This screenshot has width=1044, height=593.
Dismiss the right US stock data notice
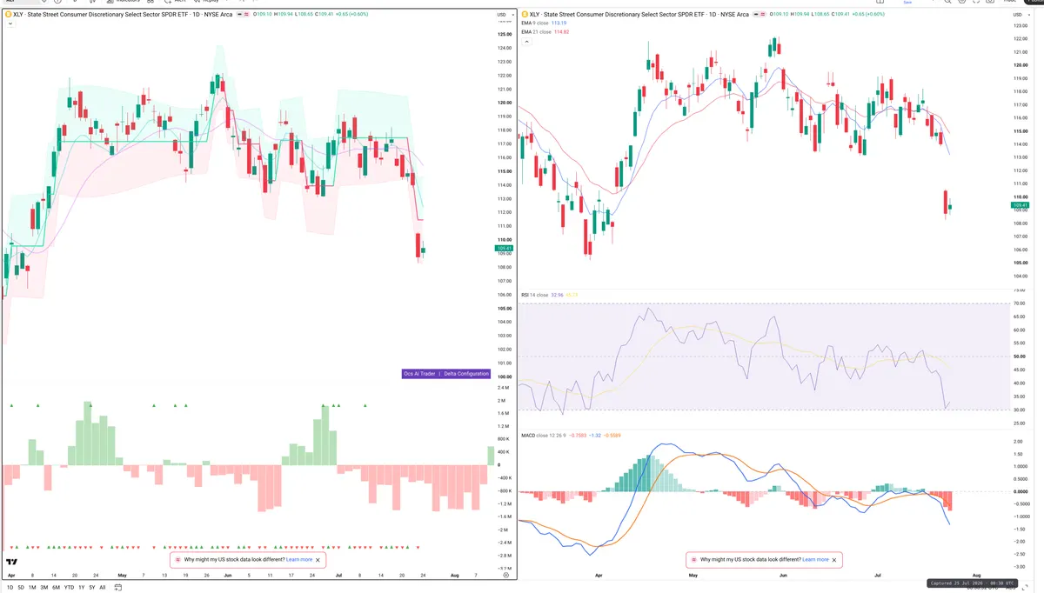point(834,560)
